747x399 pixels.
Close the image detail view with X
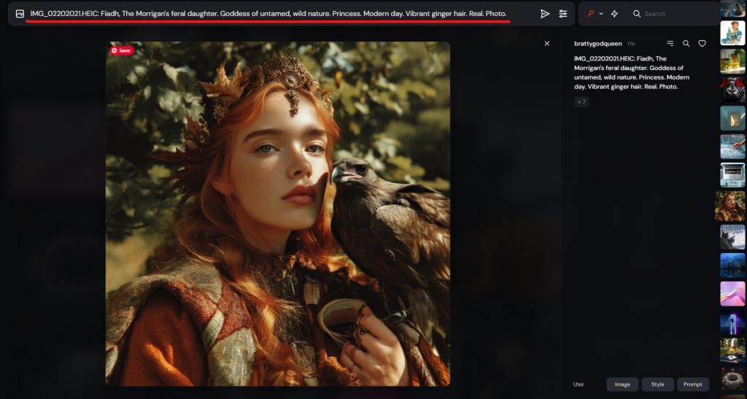pyautogui.click(x=547, y=43)
